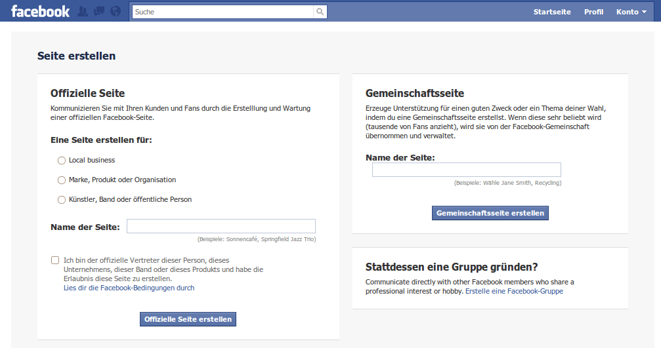
Task: Click the Gemeinschaftsseite name input field
Action: [466, 170]
